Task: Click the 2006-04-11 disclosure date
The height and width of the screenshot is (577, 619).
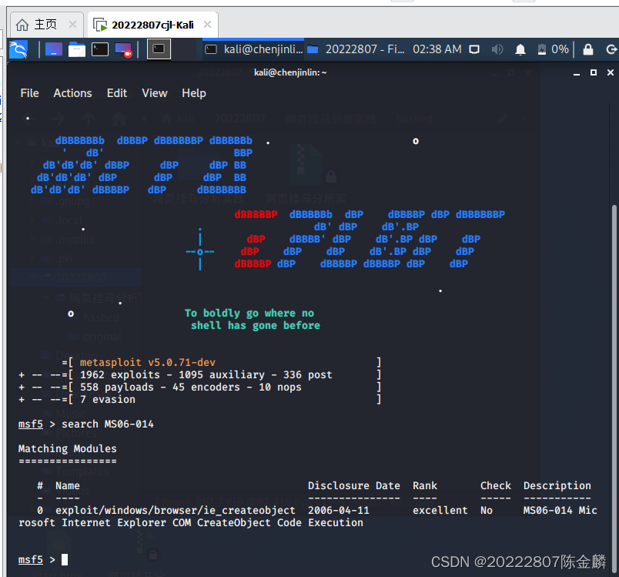Action: pyautogui.click(x=339, y=510)
